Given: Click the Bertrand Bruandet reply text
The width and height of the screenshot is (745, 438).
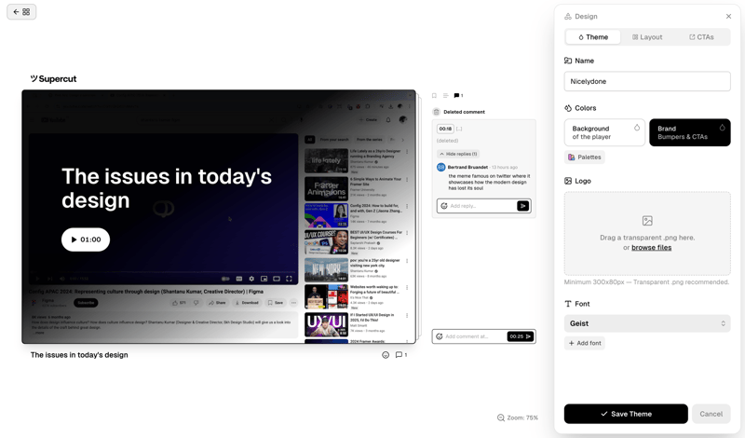Looking at the screenshot, I should 490,182.
